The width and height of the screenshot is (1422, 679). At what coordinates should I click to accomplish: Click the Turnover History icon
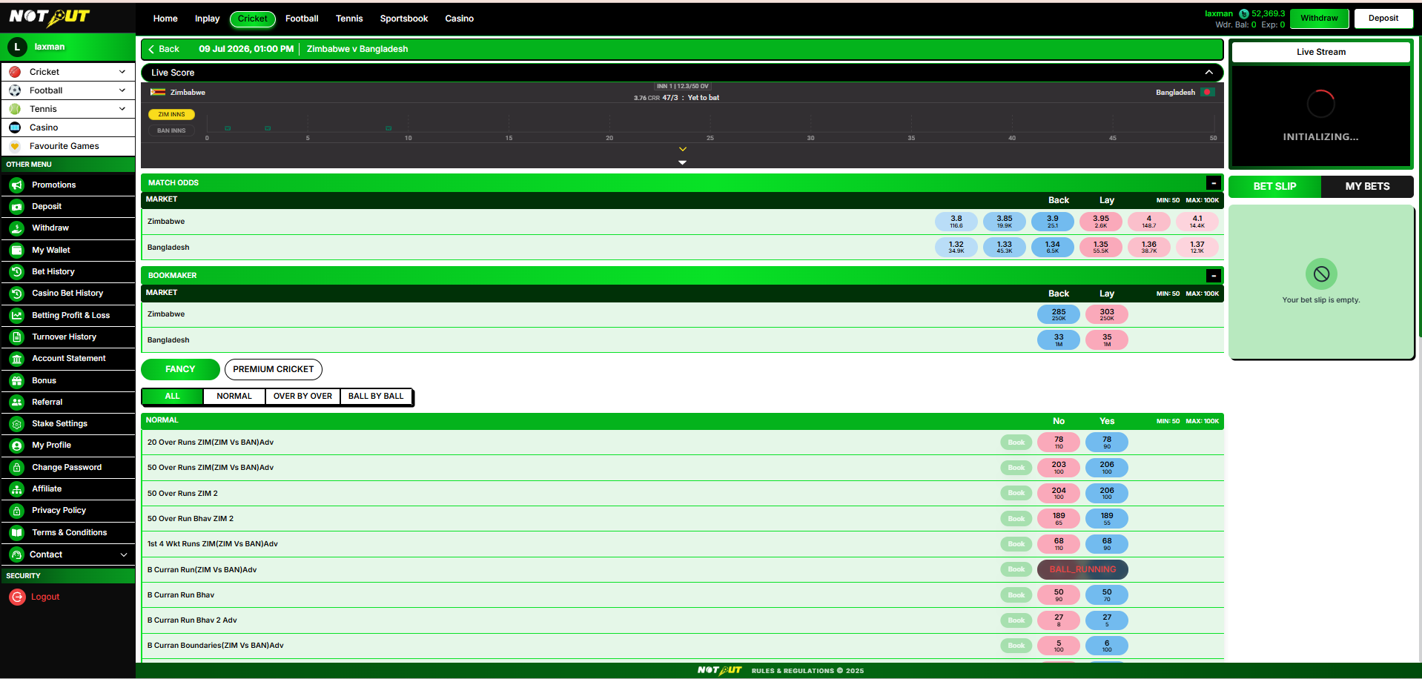[x=17, y=337]
